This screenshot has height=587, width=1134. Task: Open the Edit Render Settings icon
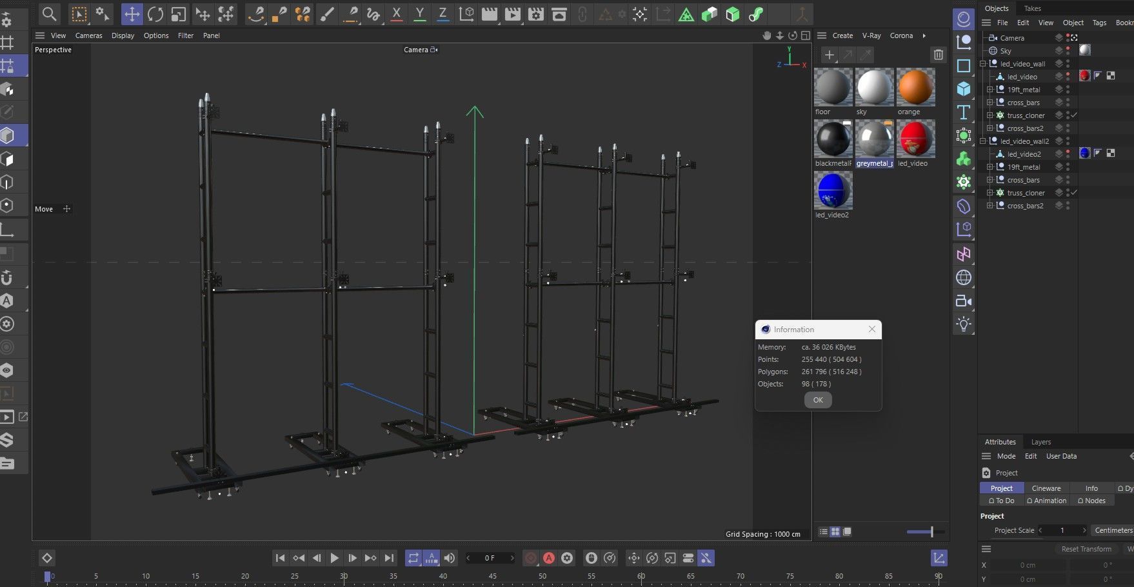(536, 14)
